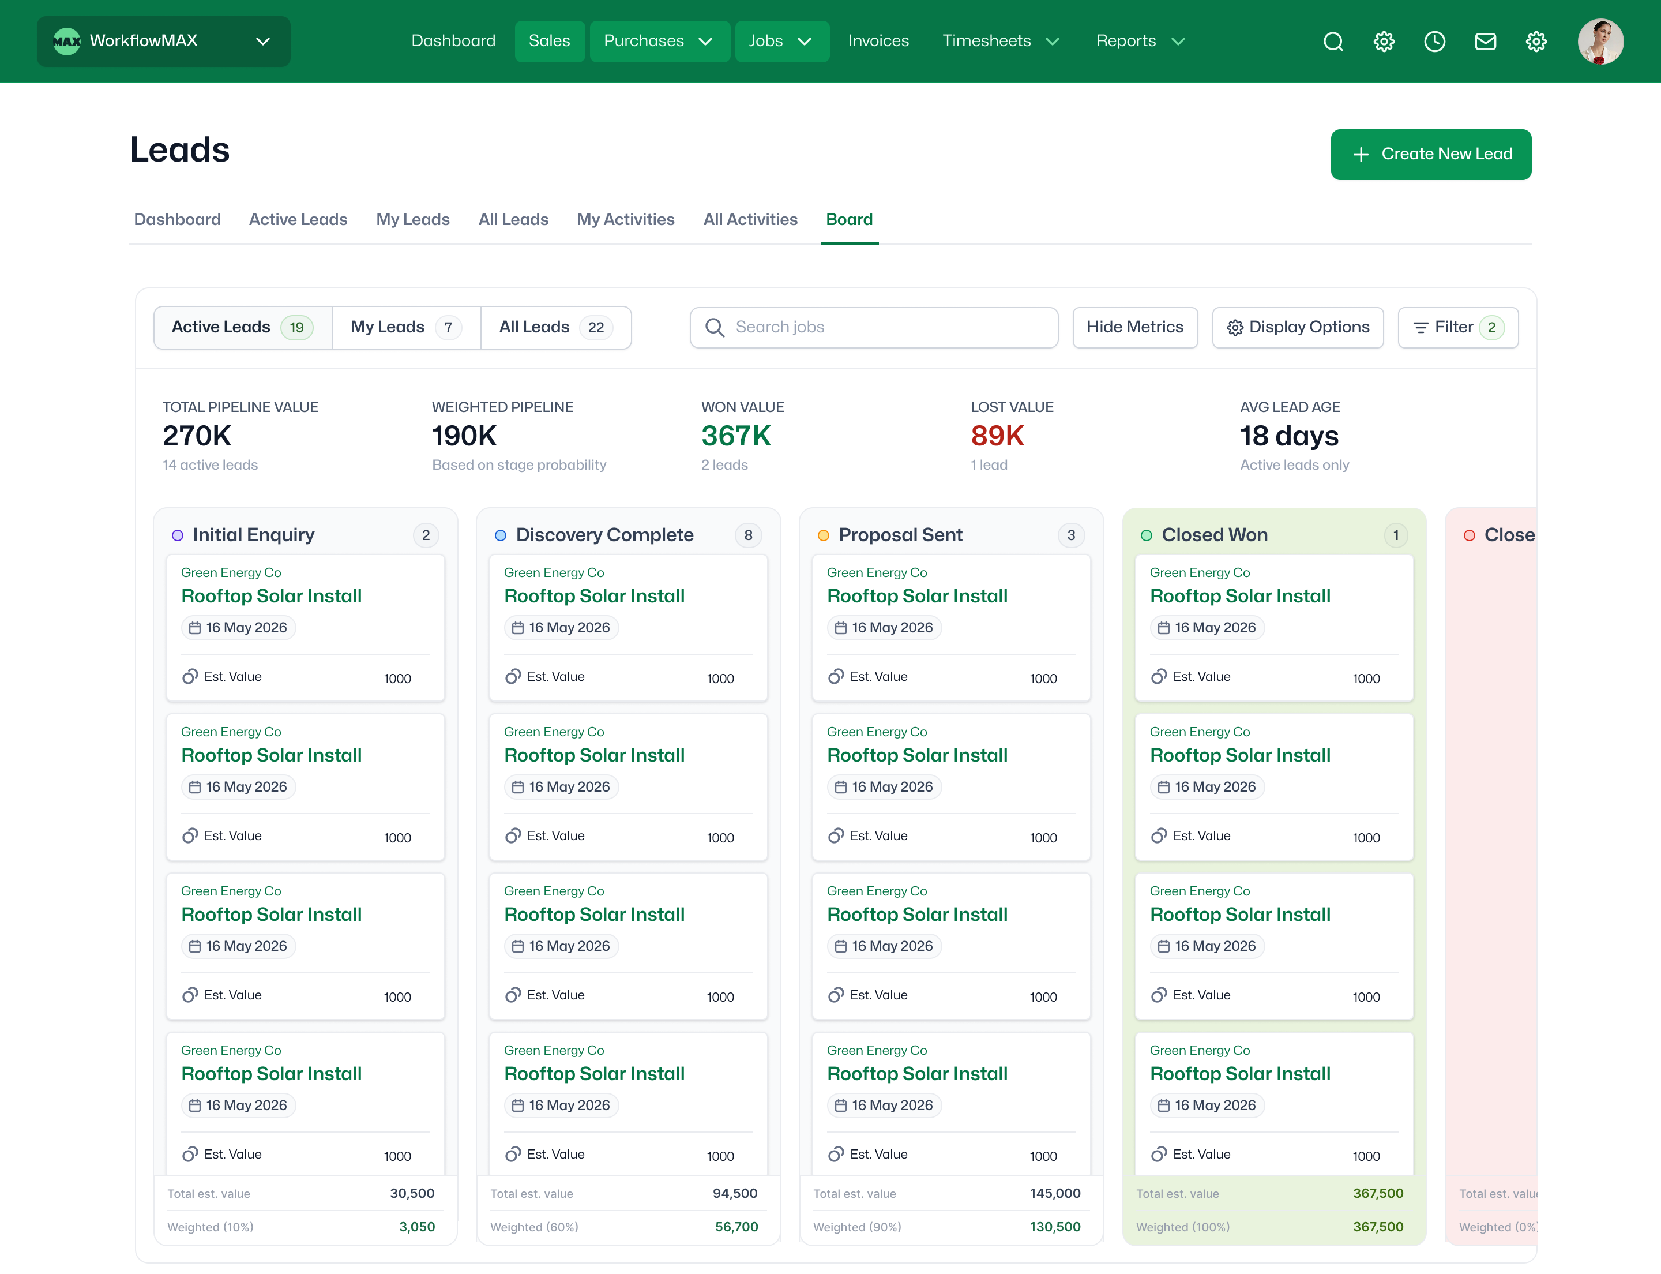Open first Rooftop Solar Install in Discovery Complete

click(x=595, y=596)
